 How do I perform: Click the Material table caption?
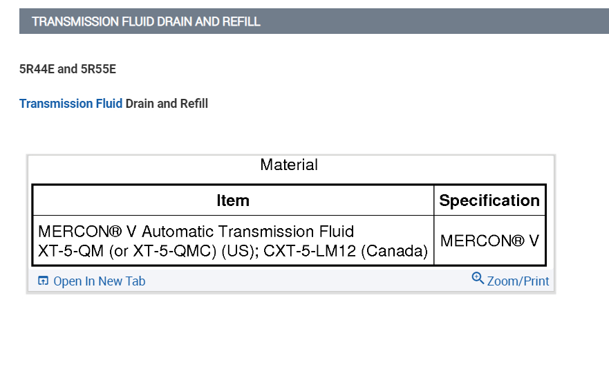click(289, 165)
